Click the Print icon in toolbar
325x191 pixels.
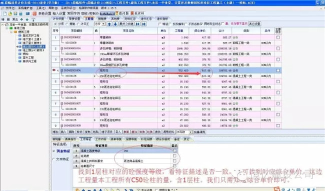pyautogui.click(x=20, y=13)
